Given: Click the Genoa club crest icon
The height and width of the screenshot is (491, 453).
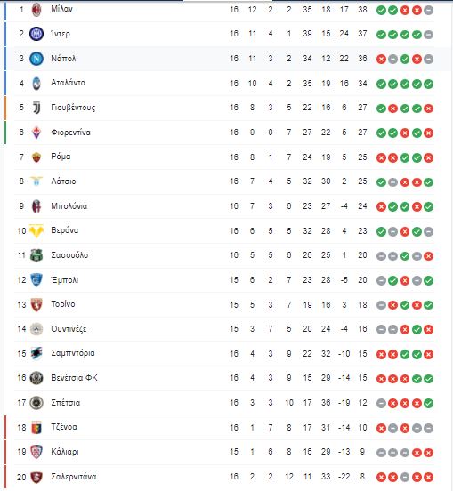Looking at the screenshot, I should coord(36,428).
